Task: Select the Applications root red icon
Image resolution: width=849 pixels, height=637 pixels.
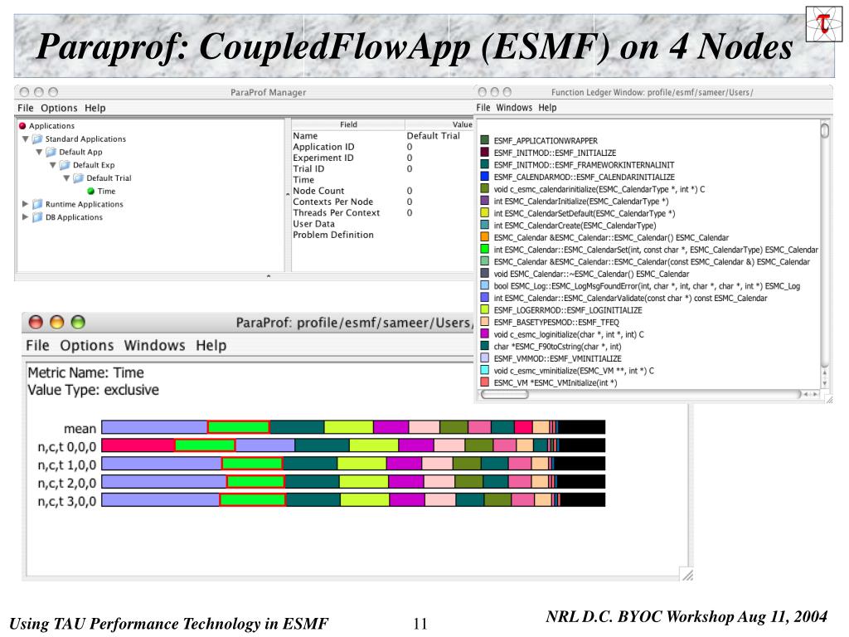Action: click(x=22, y=126)
